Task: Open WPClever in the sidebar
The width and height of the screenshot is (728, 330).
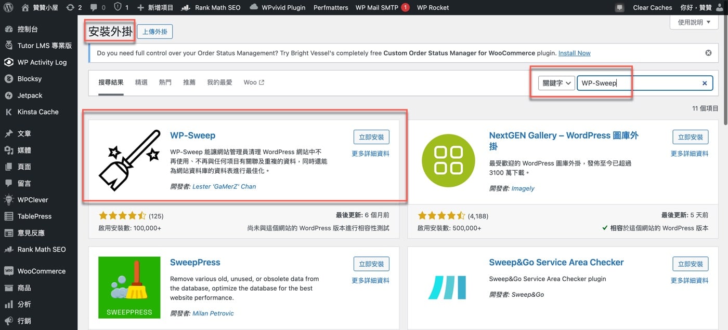Action: (x=38, y=200)
